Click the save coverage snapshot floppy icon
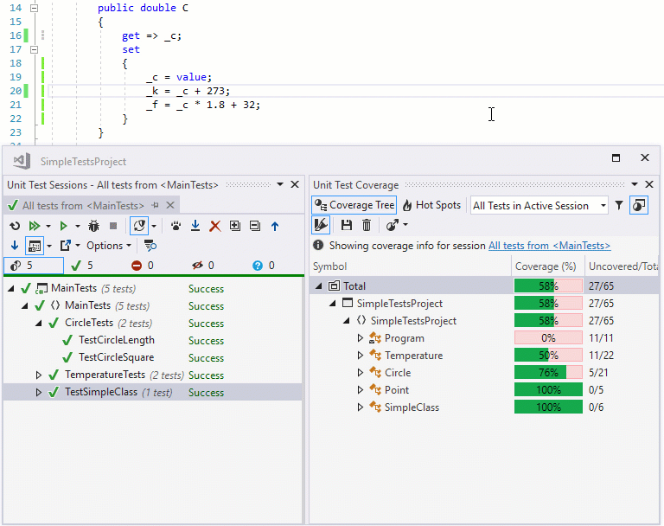The height and width of the screenshot is (526, 664). tap(347, 225)
